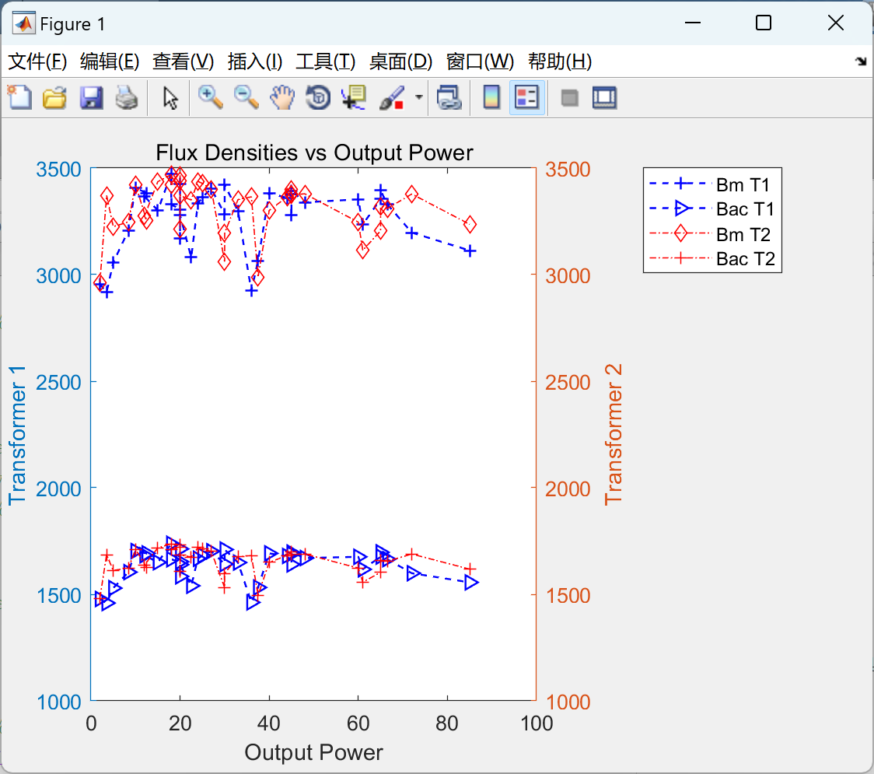Click the Output Power x-axis label
This screenshot has height=774, width=874.
coord(314,752)
